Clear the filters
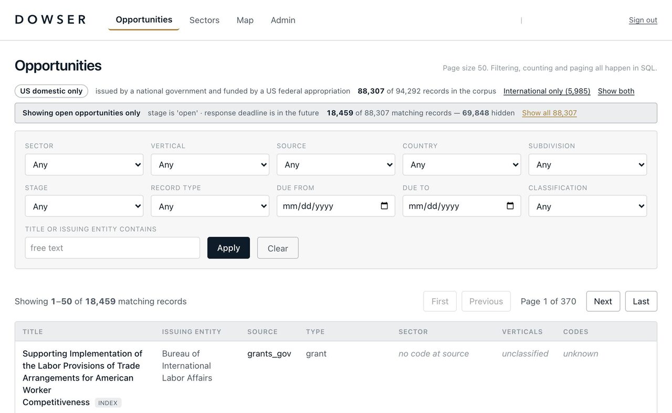The width and height of the screenshot is (672, 413). [278, 248]
